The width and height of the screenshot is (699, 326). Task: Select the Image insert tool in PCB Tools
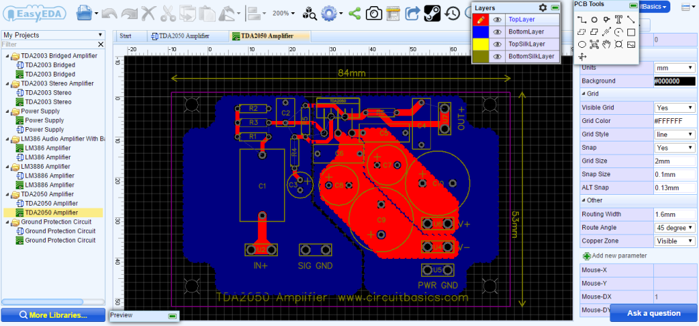tap(631, 44)
